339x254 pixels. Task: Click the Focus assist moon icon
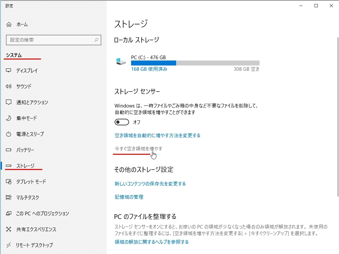pos(9,118)
